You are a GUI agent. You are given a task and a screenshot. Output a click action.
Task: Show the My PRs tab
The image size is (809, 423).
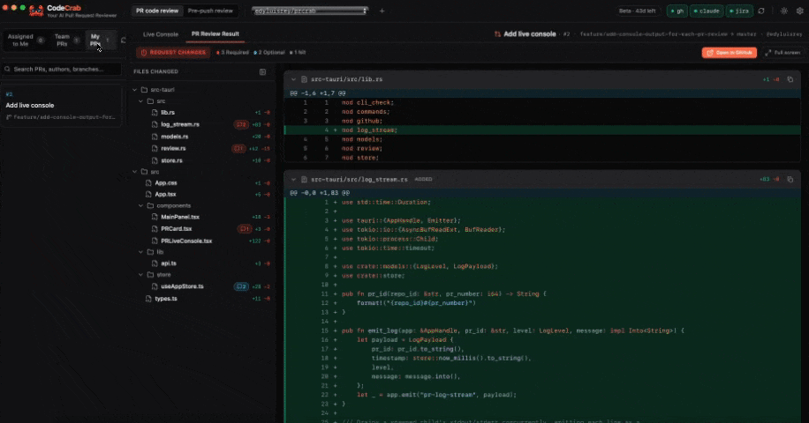[100, 41]
